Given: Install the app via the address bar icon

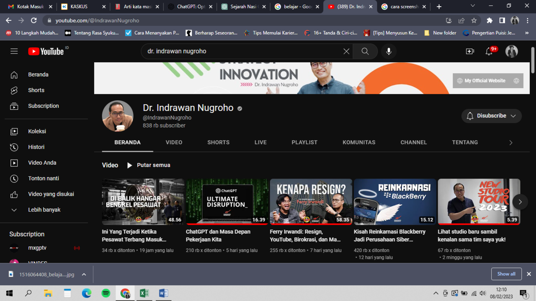Looking at the screenshot, I should (449, 20).
